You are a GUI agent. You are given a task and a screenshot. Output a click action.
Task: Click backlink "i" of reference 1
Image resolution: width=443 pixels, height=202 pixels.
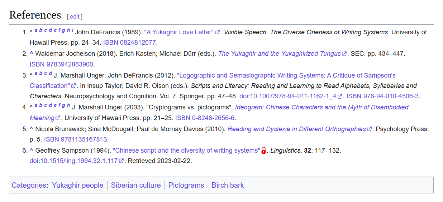[x=72, y=30]
